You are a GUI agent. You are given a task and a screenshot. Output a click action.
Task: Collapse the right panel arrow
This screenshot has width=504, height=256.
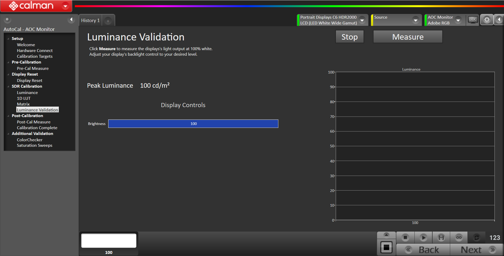[499, 20]
